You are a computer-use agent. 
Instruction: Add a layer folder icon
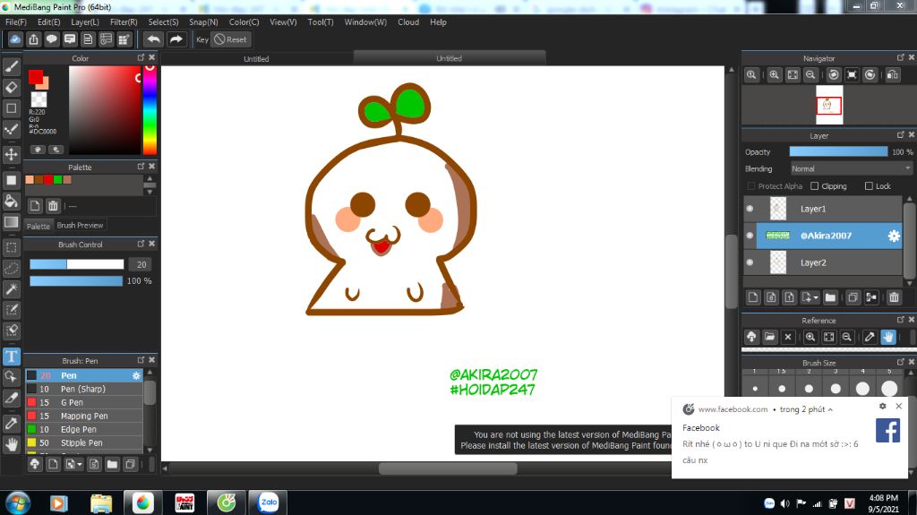point(830,297)
